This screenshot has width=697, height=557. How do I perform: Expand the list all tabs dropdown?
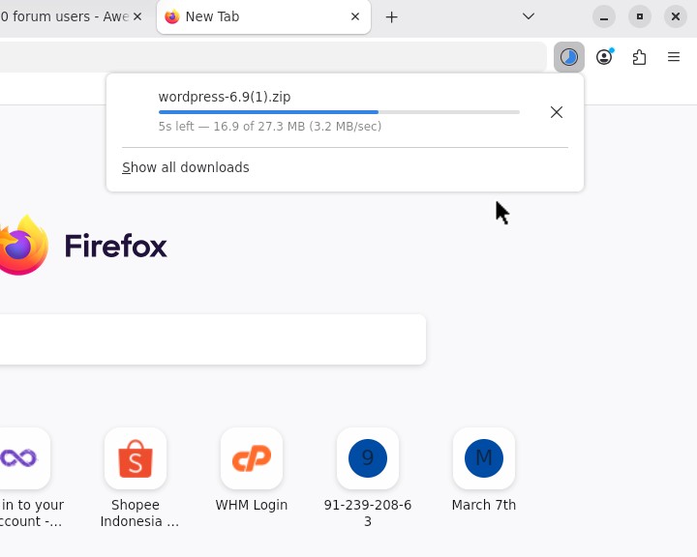click(x=529, y=16)
